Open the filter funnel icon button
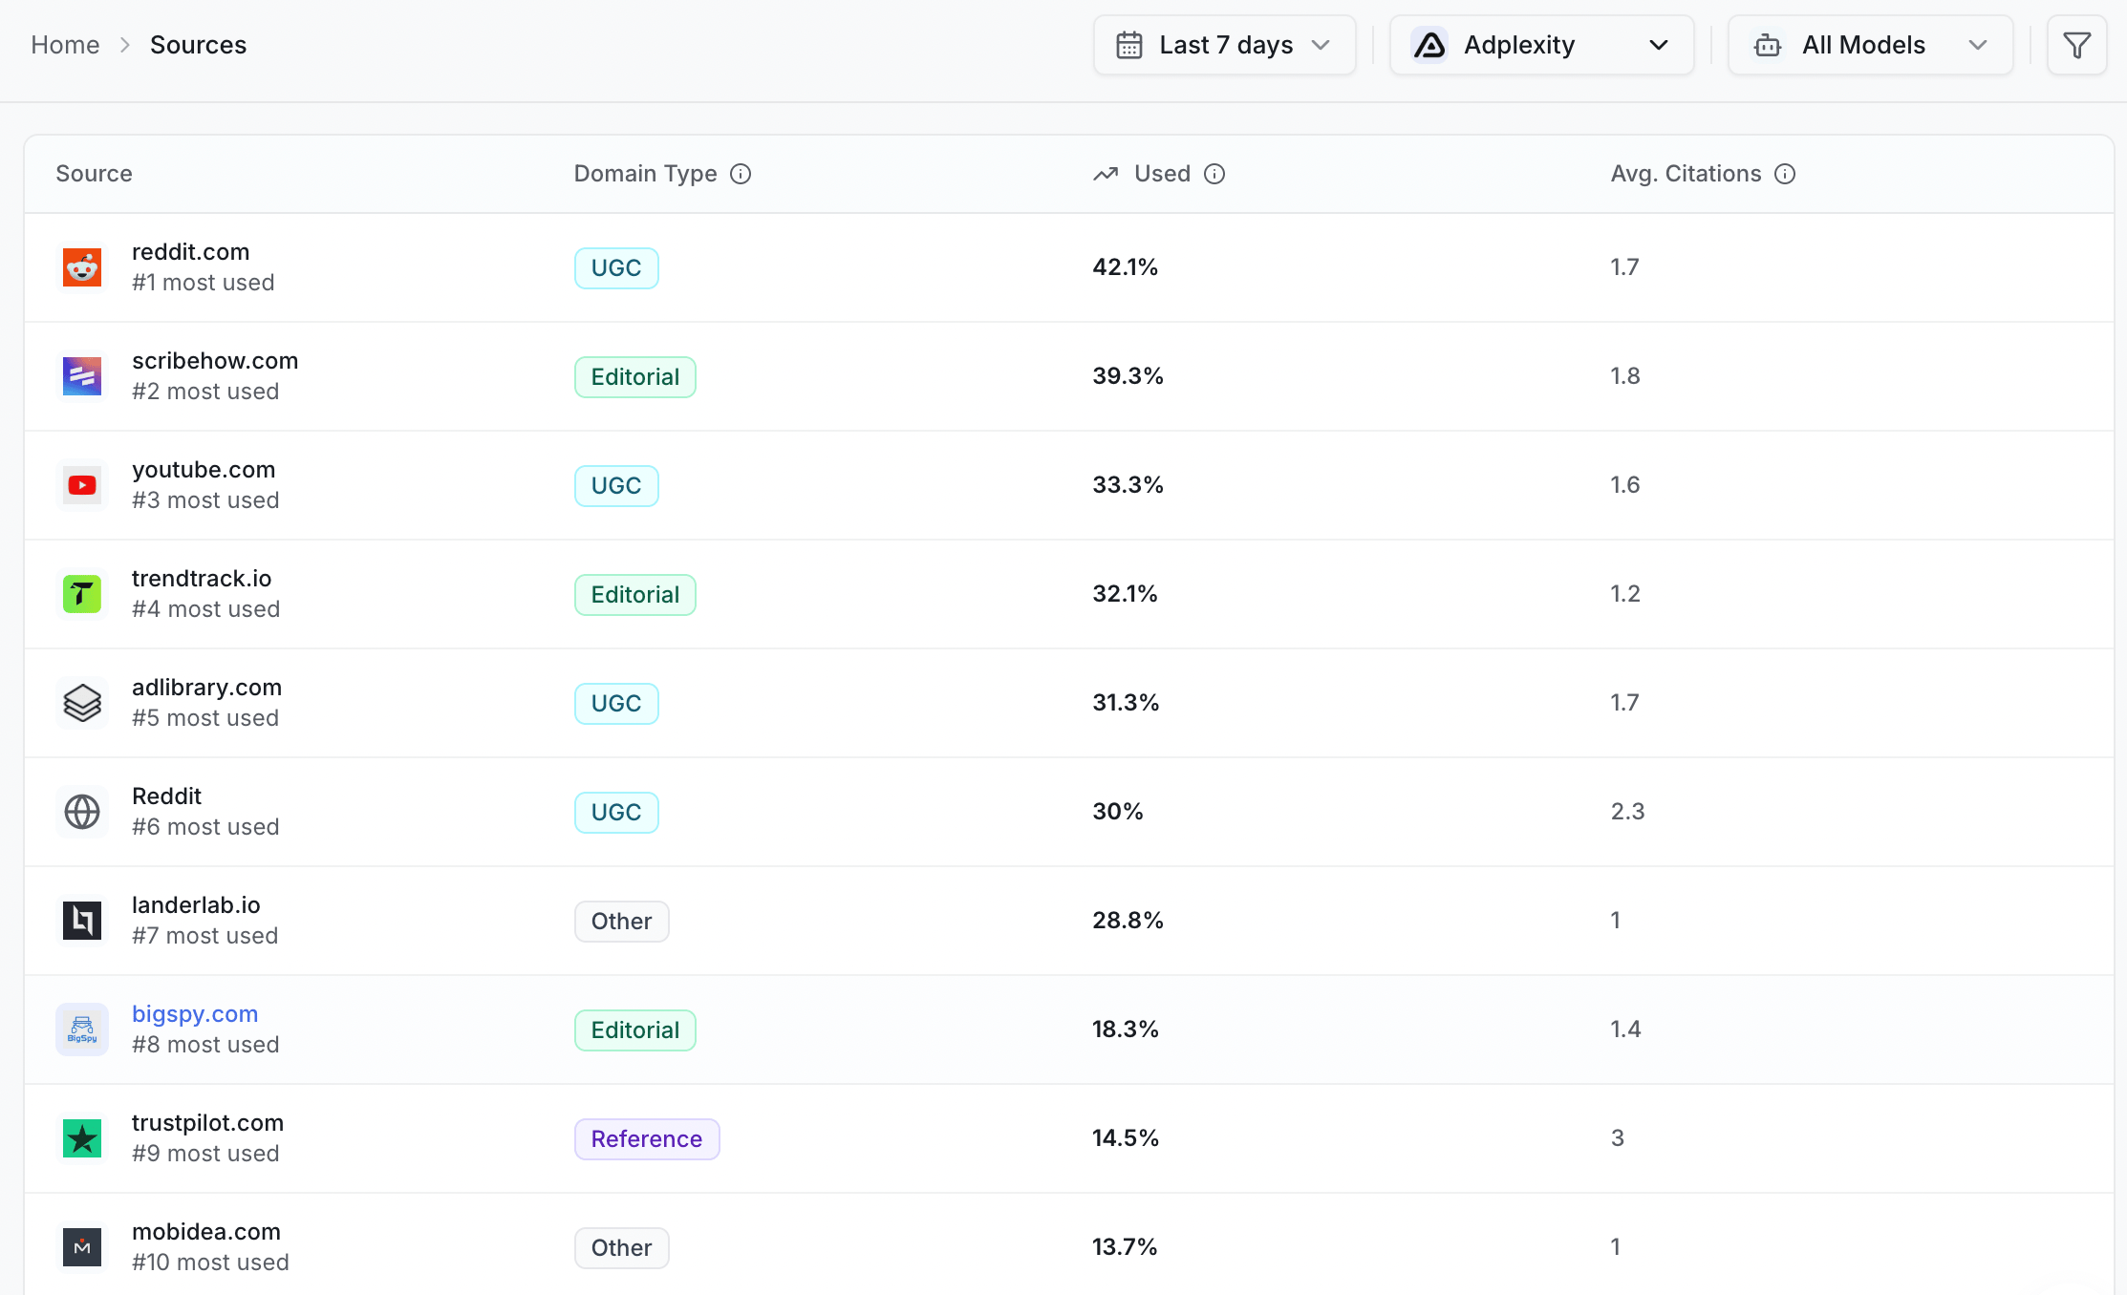Viewport: 2127px width, 1295px height. pos(2076,45)
